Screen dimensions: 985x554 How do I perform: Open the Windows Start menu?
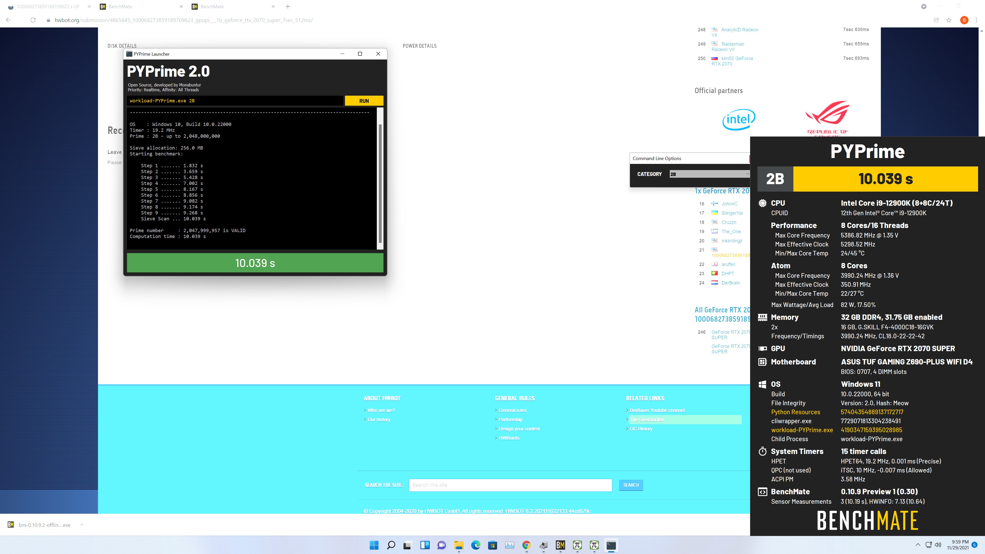[x=374, y=545]
